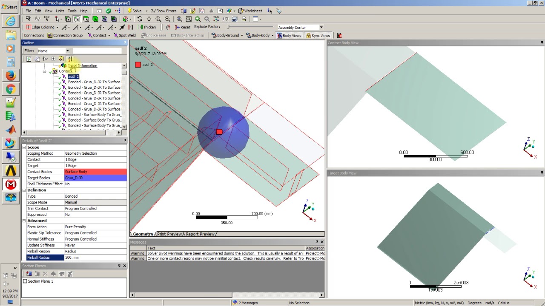This screenshot has height=306, width=545.
Task: Open the Mechanical app icon in sidebar
Action: click(11, 184)
